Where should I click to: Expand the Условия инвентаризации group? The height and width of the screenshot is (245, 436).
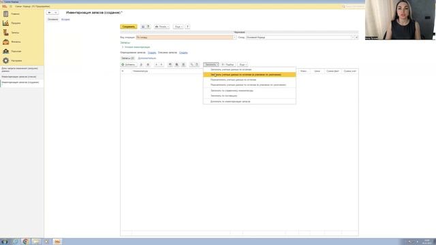pyautogui.click(x=136, y=47)
